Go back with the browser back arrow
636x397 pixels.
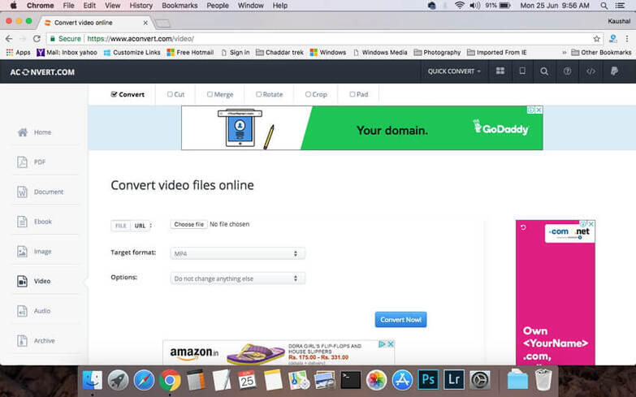click(9, 38)
